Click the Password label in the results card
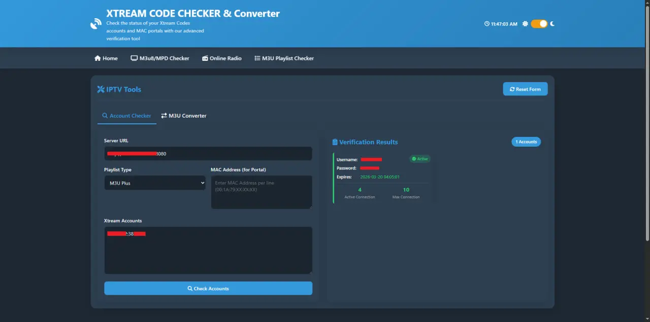The height and width of the screenshot is (322, 650). click(x=347, y=168)
